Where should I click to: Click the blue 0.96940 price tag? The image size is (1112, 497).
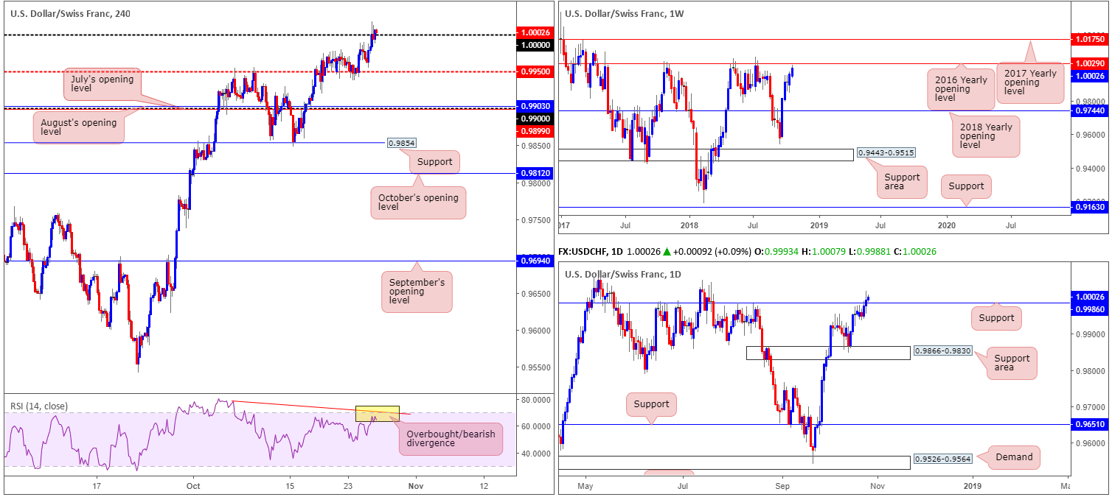click(x=535, y=261)
